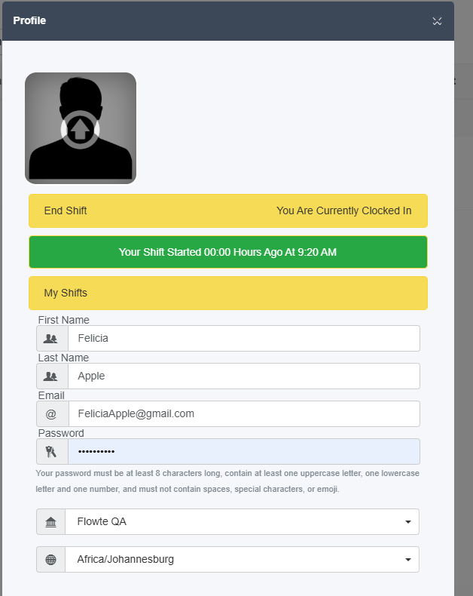Click the First Name field containing Felicia
Screen dimensions: 473x596
[x=244, y=338]
